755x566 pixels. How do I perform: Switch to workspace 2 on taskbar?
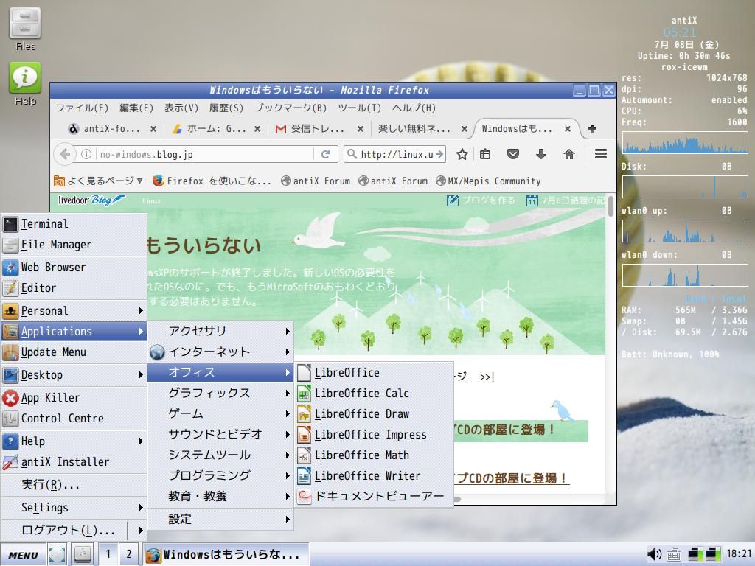[128, 554]
